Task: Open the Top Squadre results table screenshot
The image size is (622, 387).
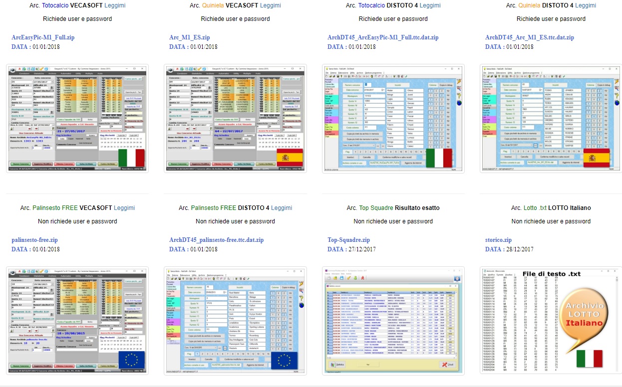Action: tap(393, 321)
